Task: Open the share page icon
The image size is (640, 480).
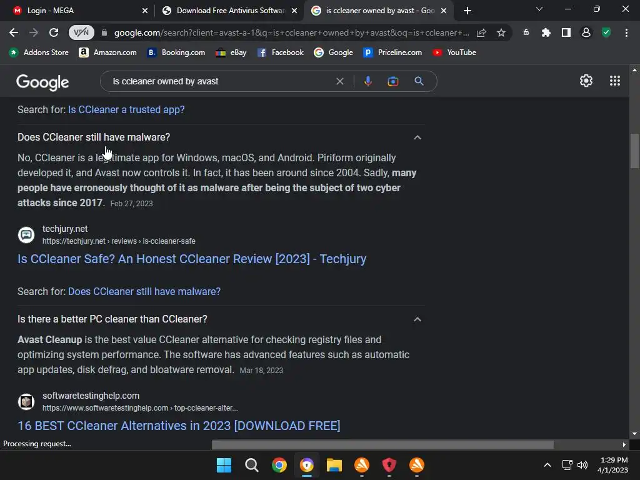Action: [481, 32]
